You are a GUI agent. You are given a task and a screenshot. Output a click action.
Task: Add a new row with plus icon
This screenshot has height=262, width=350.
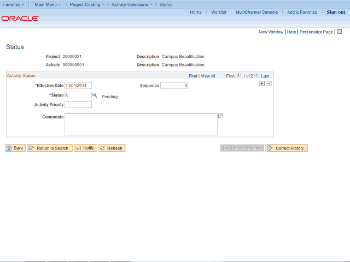[x=262, y=84]
